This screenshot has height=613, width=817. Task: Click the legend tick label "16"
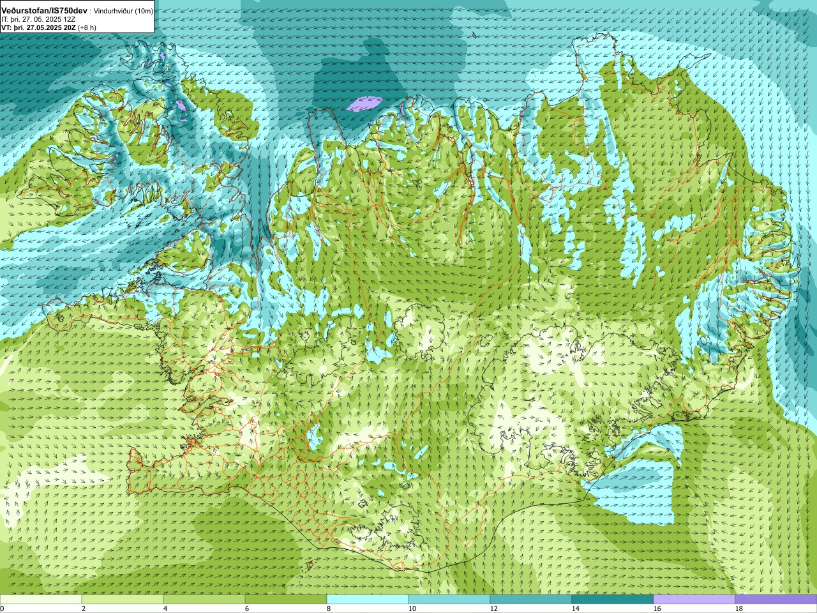[x=657, y=609]
